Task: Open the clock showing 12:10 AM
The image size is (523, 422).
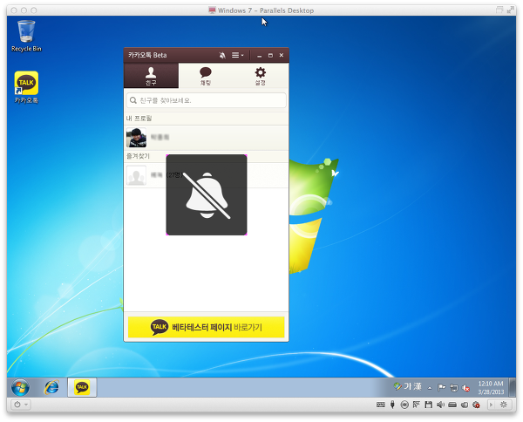Action: [x=491, y=388]
